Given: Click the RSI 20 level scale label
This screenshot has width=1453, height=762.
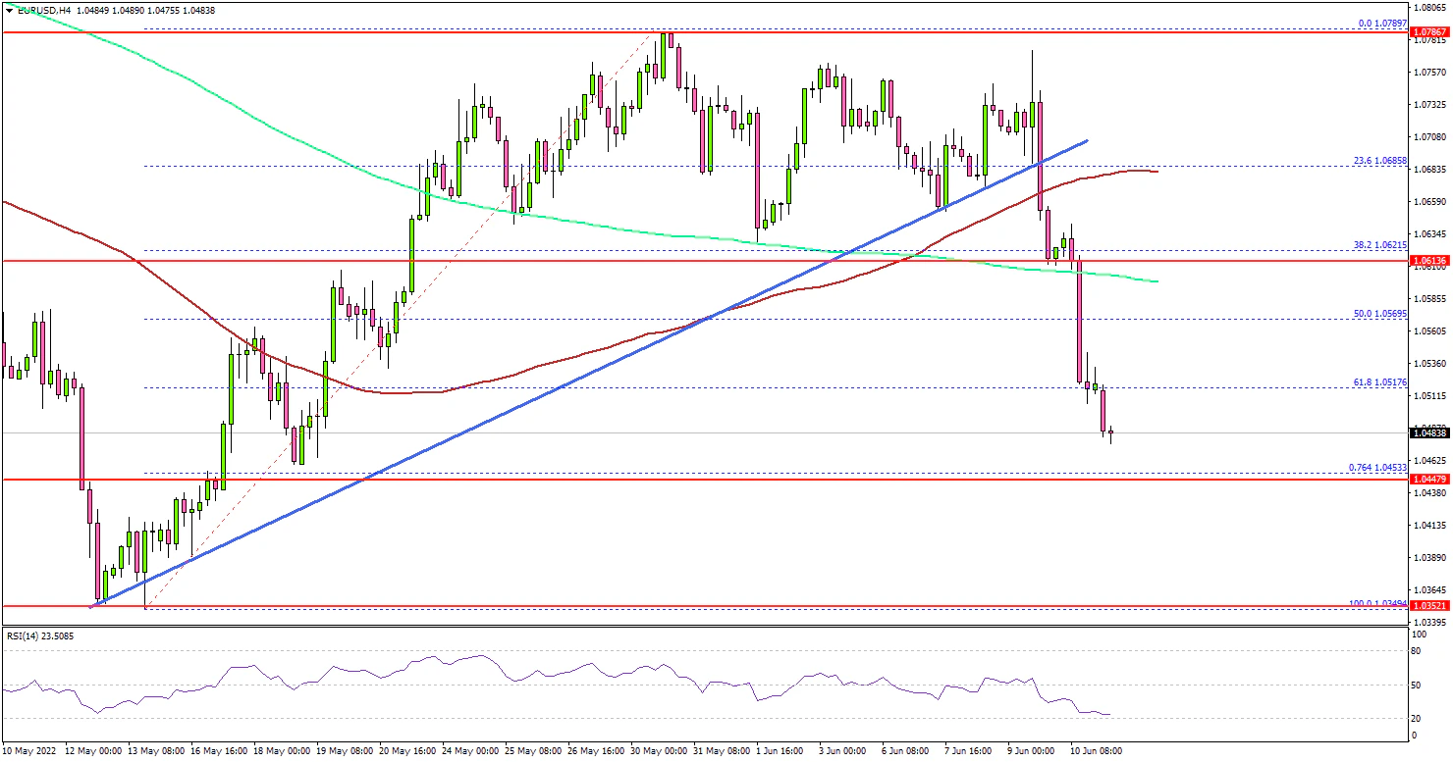Looking at the screenshot, I should tap(1417, 719).
